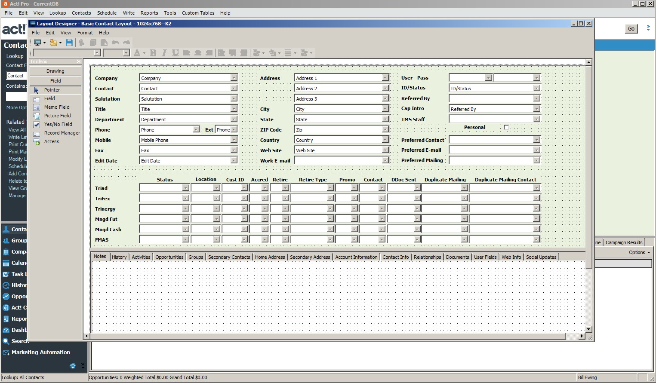Select the Pointer tool in the ToolBox
This screenshot has width=656, height=383.
click(55, 90)
